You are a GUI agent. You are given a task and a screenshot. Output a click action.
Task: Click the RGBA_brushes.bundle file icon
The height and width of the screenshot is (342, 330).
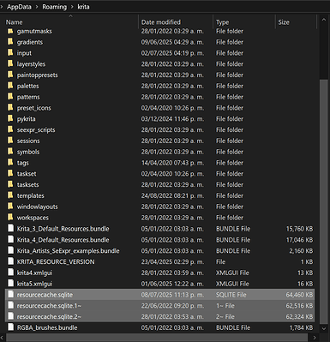[10, 327]
